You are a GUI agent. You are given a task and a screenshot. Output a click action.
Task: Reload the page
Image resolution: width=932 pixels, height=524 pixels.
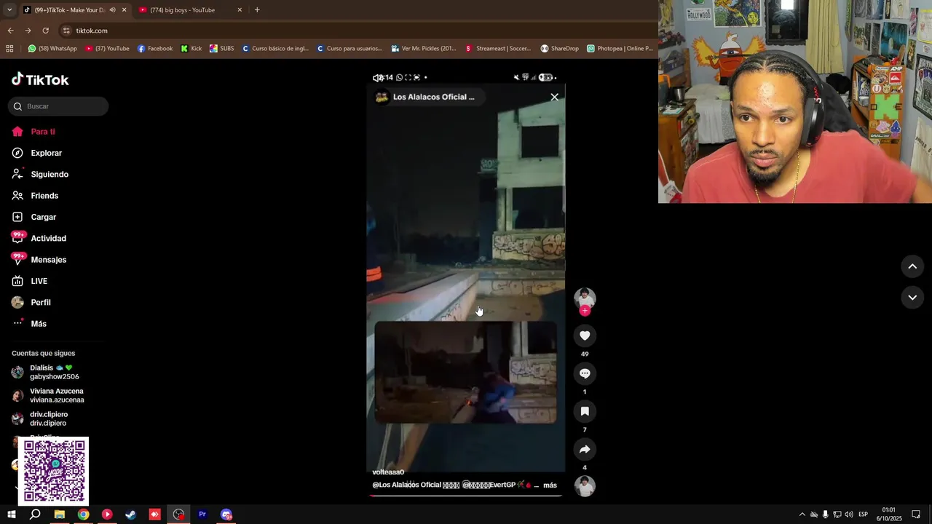(x=45, y=31)
